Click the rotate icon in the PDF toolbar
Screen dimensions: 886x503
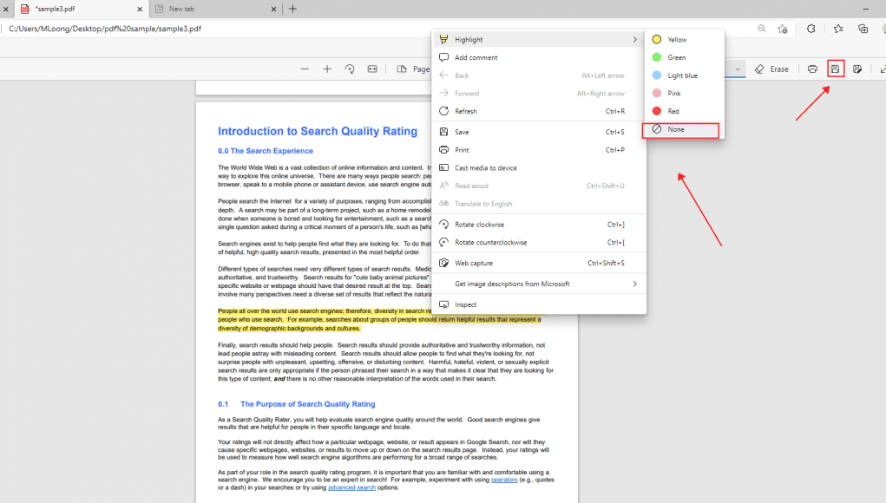pos(350,69)
